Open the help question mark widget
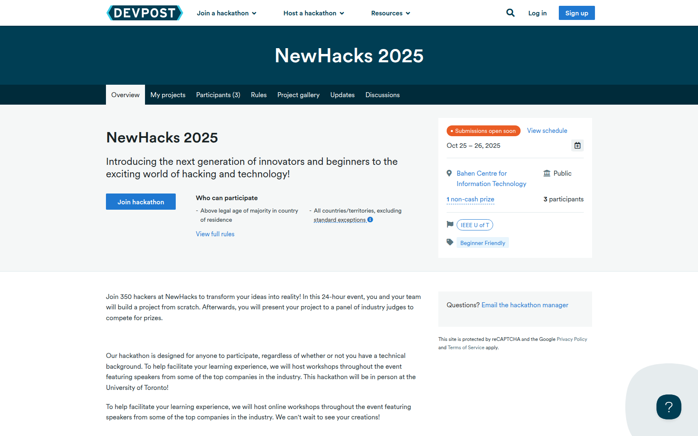698x436 pixels. coord(669,407)
